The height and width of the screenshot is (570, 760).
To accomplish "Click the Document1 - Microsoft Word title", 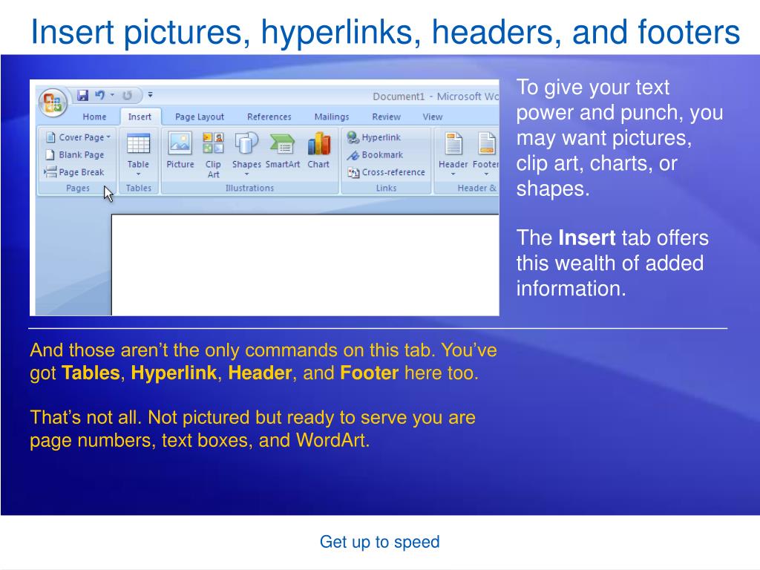I will point(435,96).
